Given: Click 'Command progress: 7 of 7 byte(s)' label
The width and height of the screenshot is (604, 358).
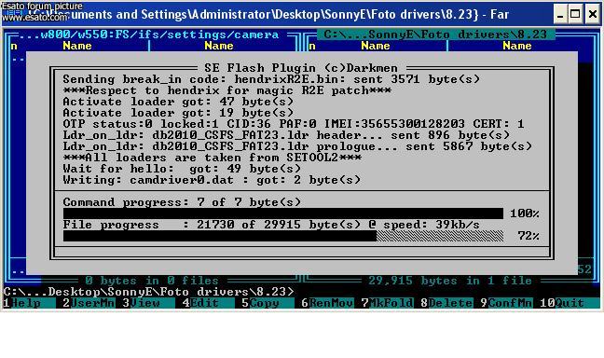Looking at the screenshot, I should [182, 202].
